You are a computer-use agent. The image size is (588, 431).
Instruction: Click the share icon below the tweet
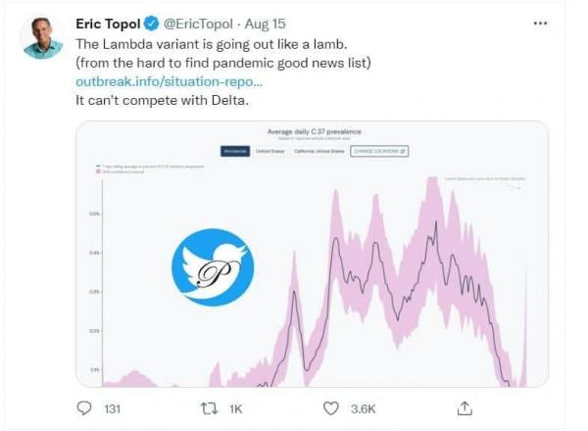[x=465, y=407]
